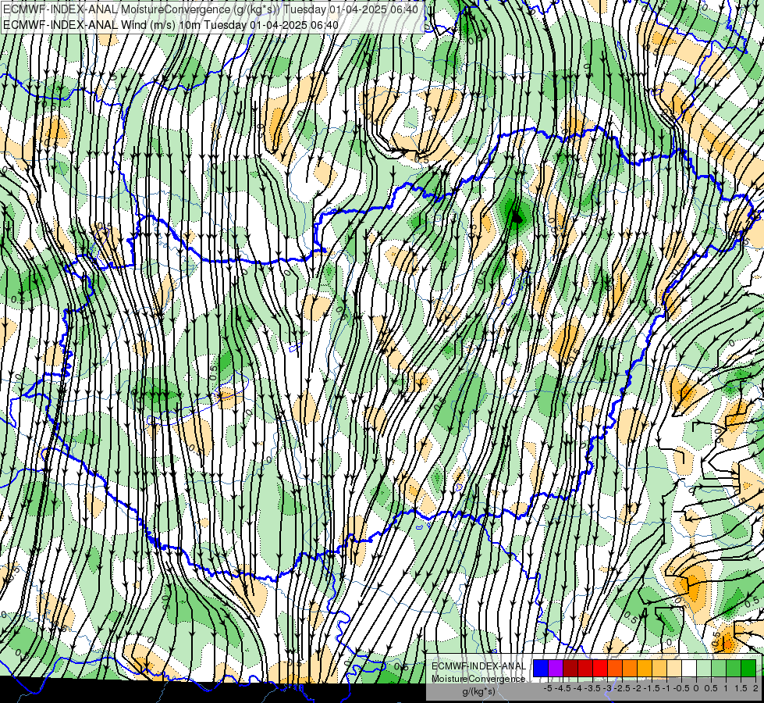
Task: Pick the dark maroon swatch above -4
Action: click(570, 669)
